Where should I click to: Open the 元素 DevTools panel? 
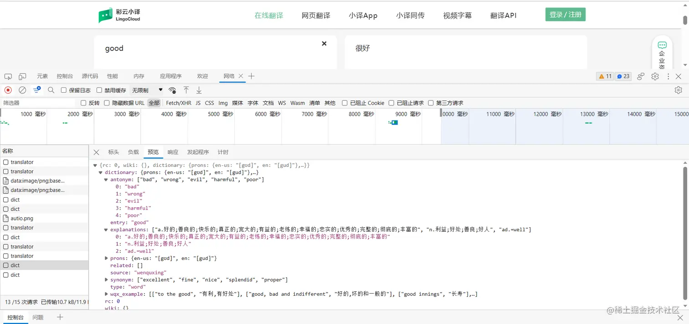pos(42,76)
